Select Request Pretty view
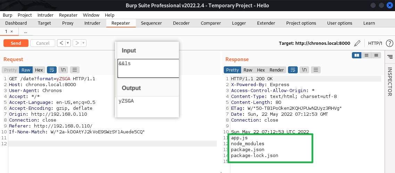The height and width of the screenshot is (173, 395). [x=10, y=70]
